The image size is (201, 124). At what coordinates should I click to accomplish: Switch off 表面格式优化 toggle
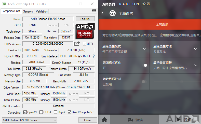coord(144,65)
